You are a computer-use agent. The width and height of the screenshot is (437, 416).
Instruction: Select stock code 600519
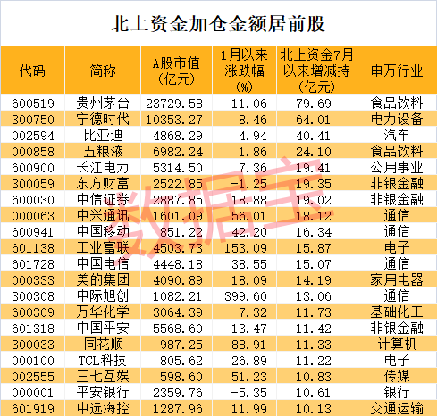(x=33, y=104)
